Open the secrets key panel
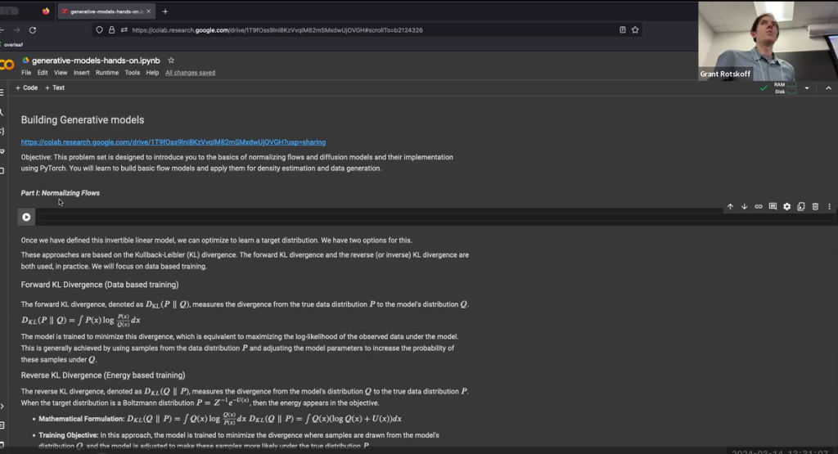The width and height of the screenshot is (838, 454). (2, 151)
